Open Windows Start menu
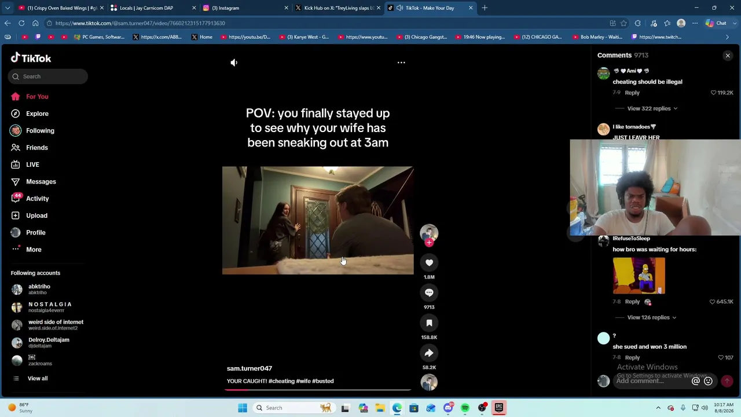Image resolution: width=741 pixels, height=417 pixels. point(243,408)
